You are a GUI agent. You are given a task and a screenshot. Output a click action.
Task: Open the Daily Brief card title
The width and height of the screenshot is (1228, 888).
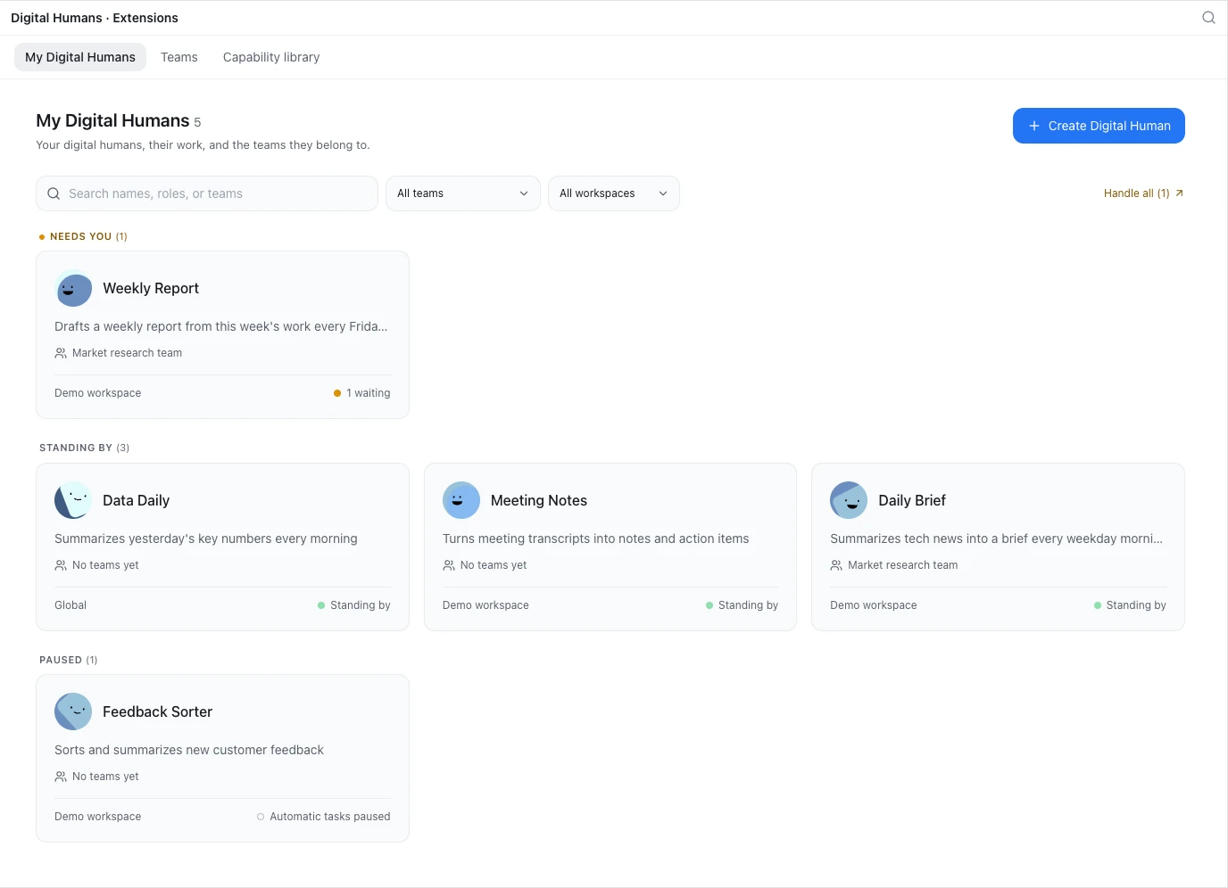[x=912, y=500]
